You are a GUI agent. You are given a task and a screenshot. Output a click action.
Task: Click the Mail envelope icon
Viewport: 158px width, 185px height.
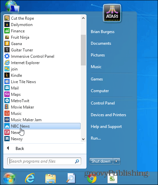(7, 88)
